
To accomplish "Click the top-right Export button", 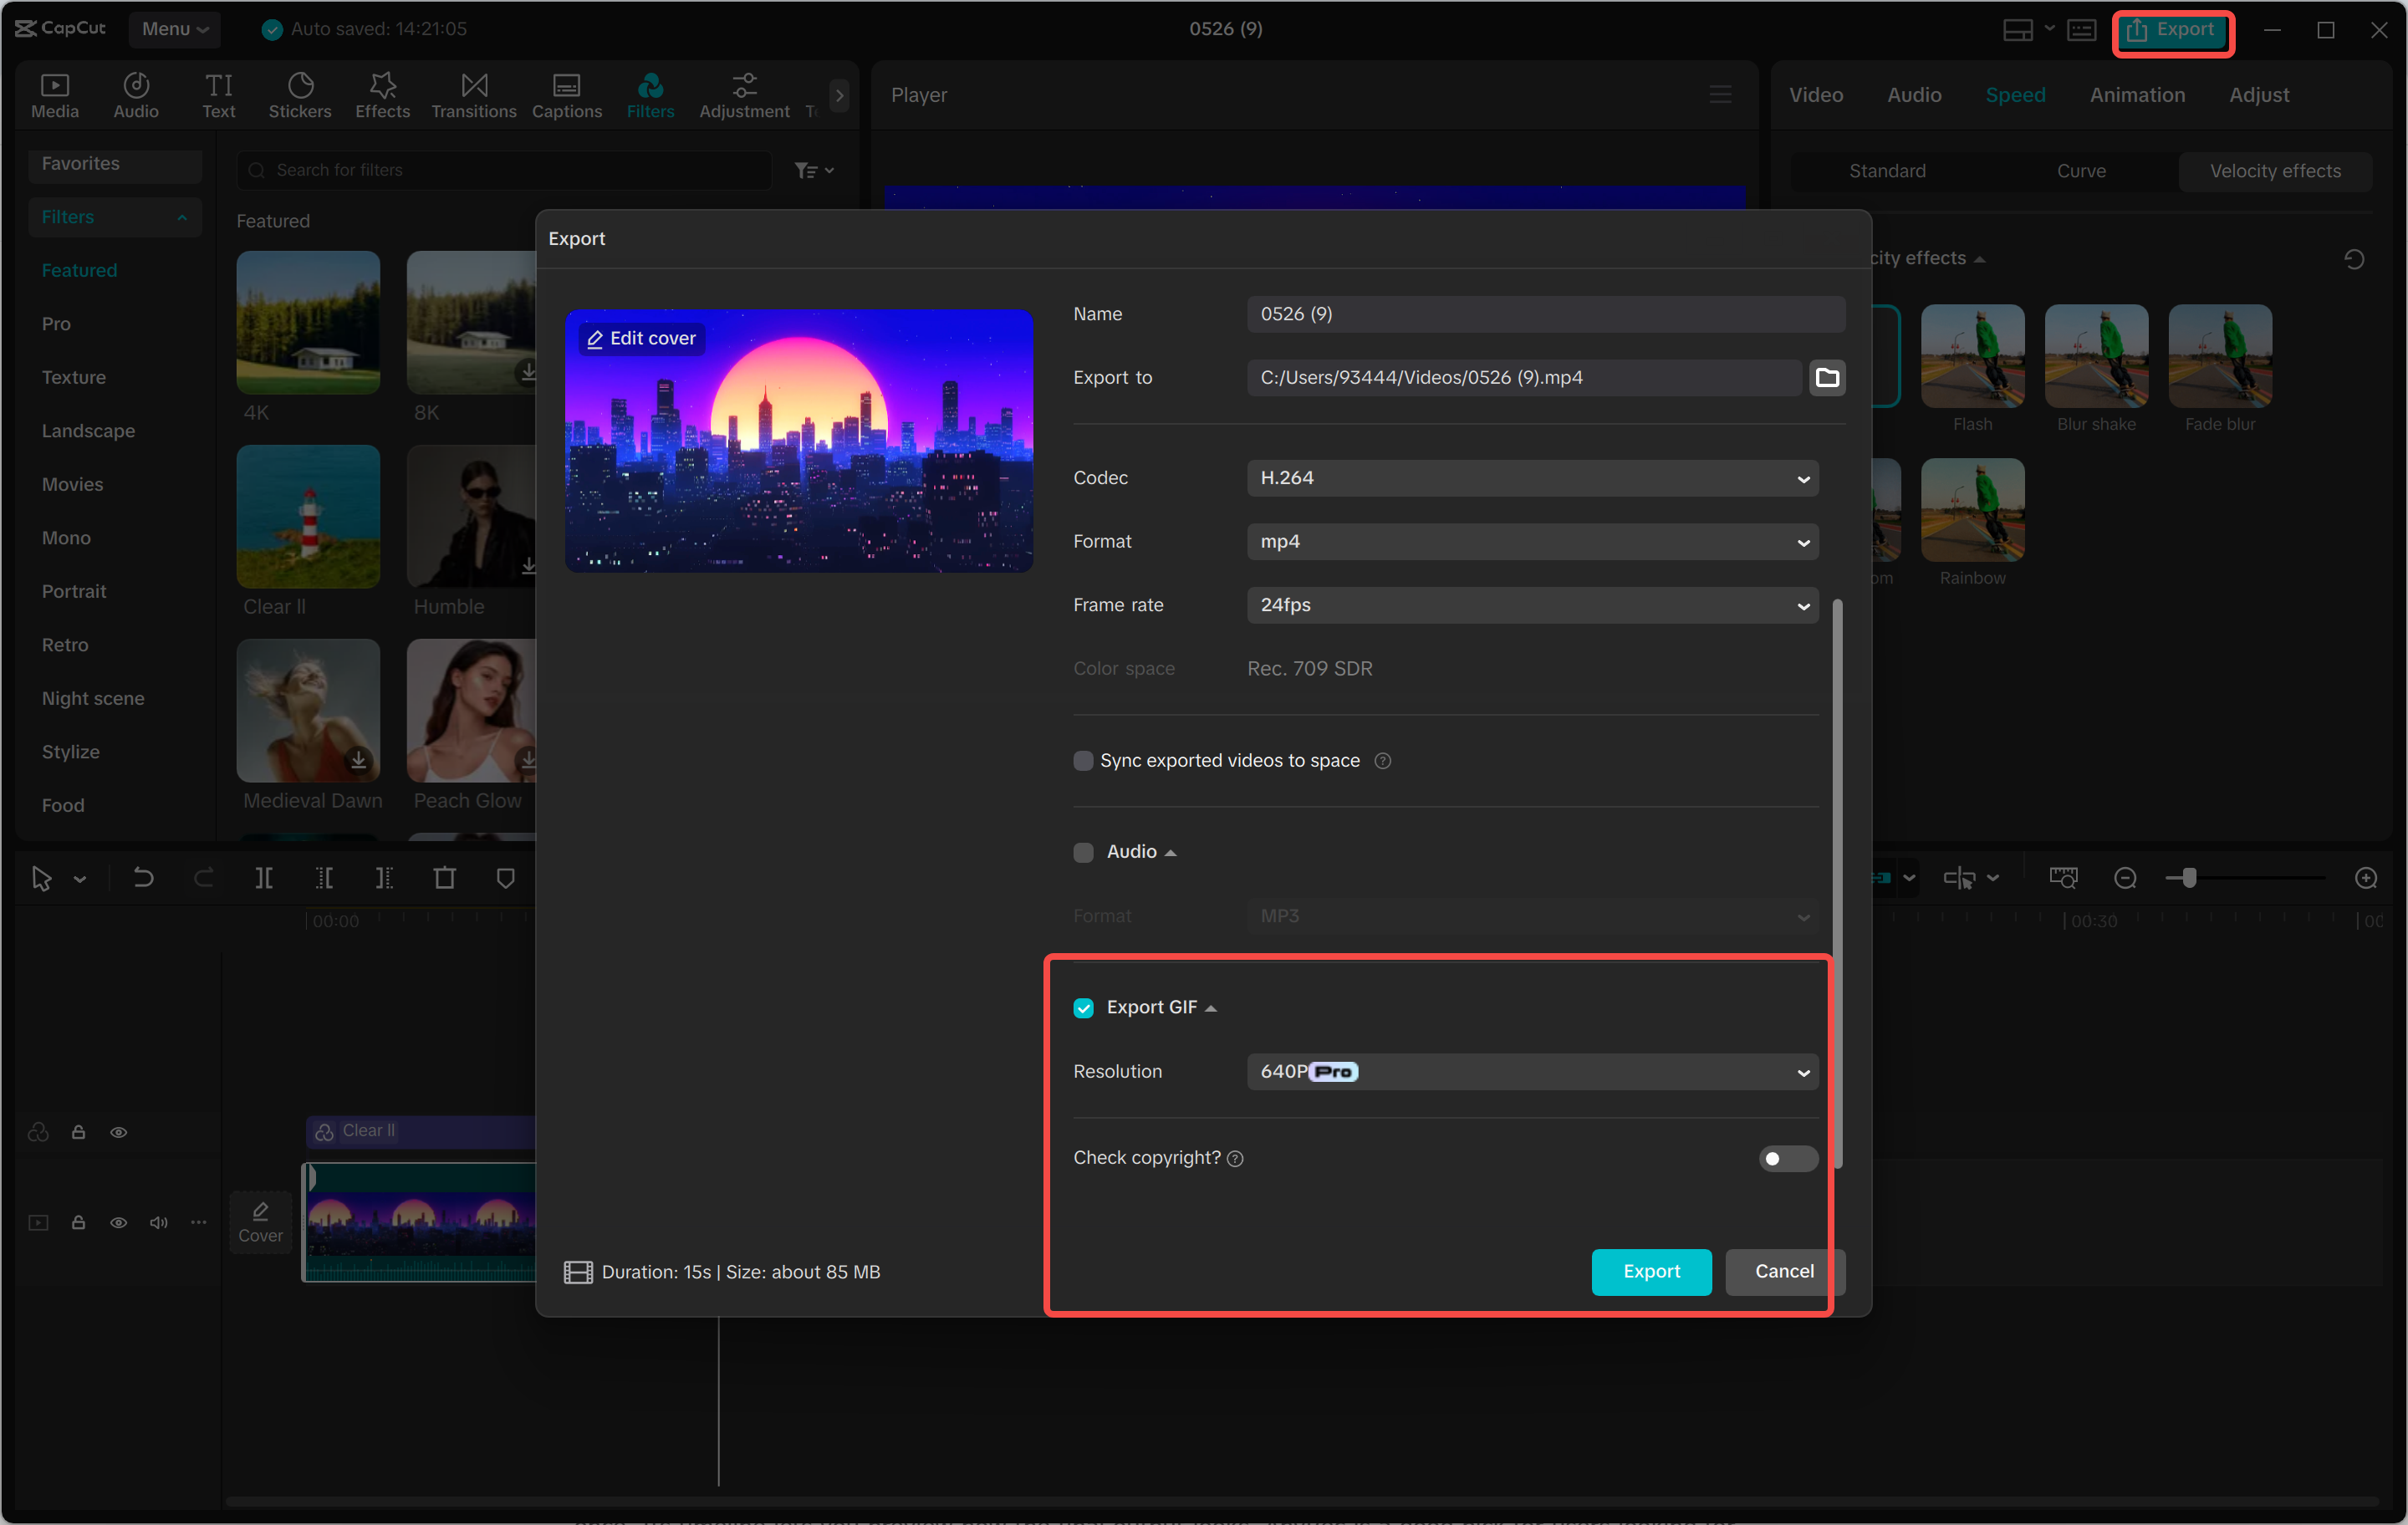I will point(2171,30).
